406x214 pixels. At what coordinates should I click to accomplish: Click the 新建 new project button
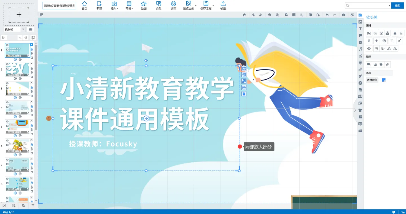99,5
